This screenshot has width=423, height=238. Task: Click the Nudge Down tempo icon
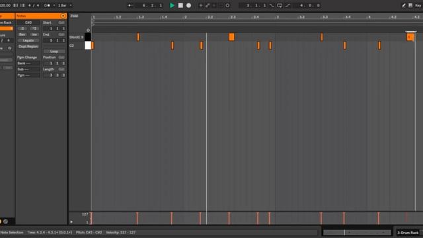tap(16, 5)
